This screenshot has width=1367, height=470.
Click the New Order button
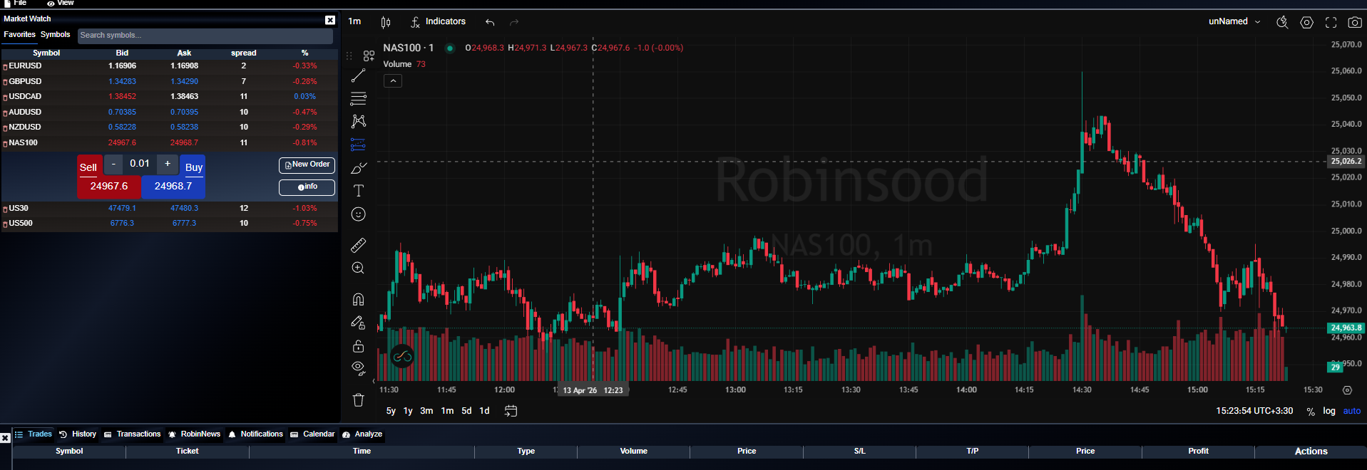(307, 165)
